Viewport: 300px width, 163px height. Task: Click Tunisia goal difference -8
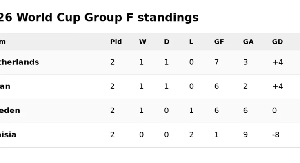pos(276,135)
